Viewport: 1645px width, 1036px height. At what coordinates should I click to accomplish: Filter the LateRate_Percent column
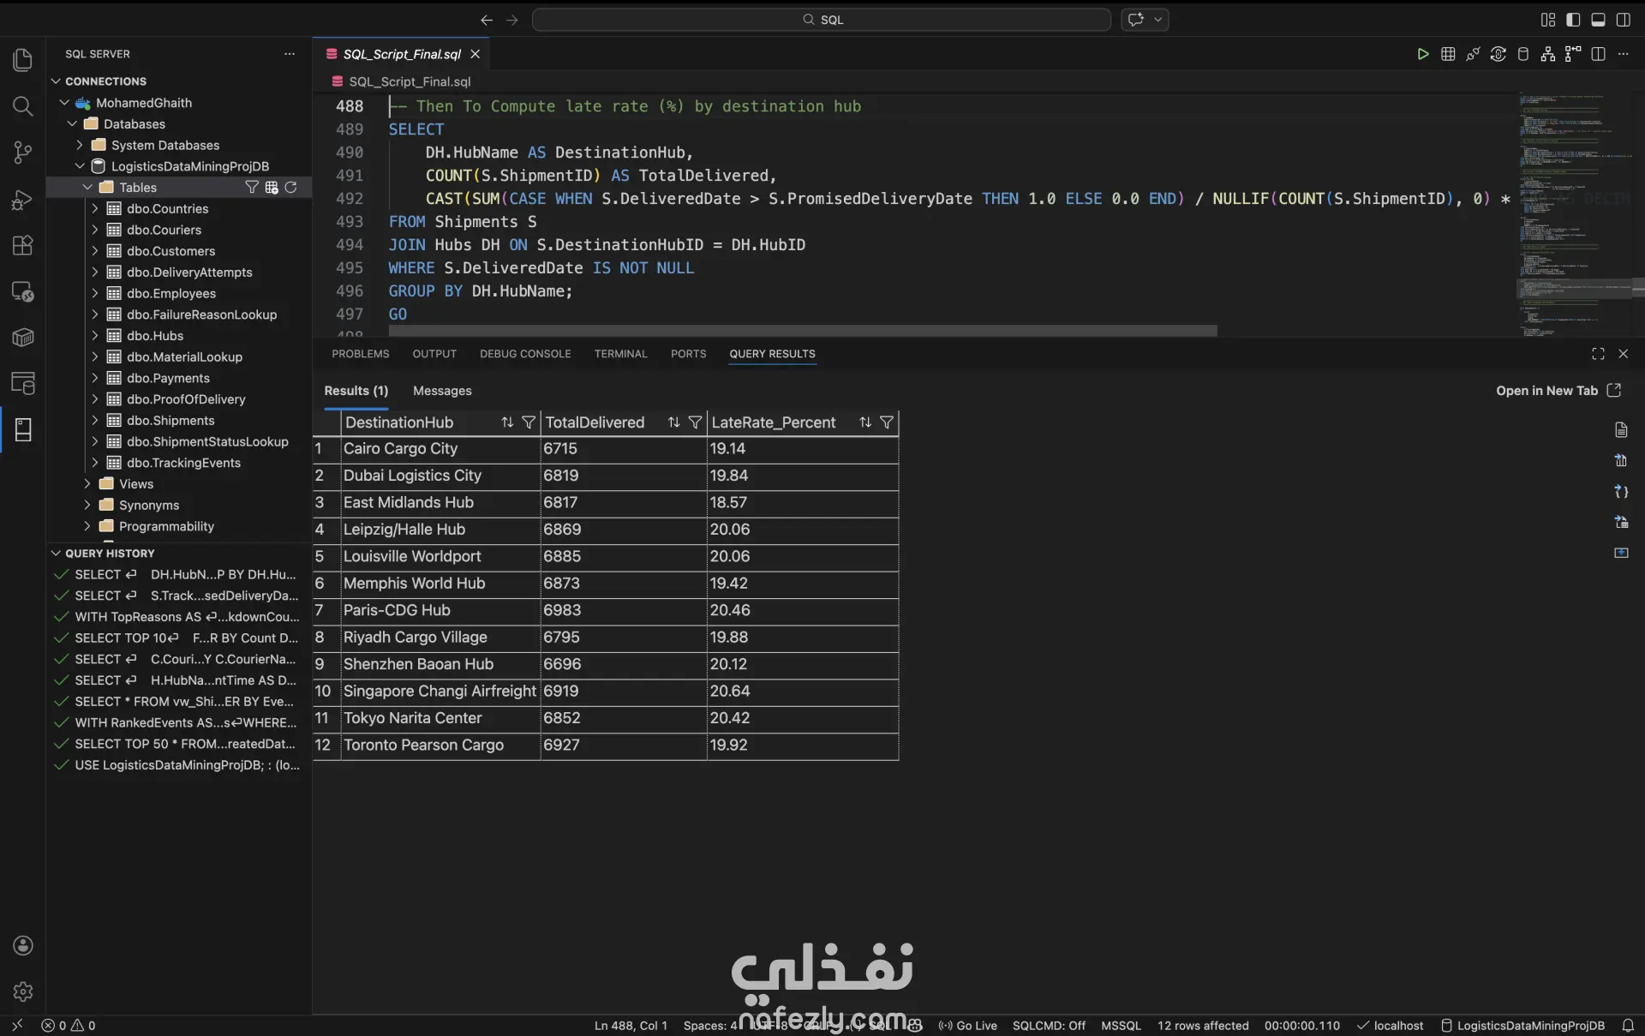pyautogui.click(x=887, y=422)
